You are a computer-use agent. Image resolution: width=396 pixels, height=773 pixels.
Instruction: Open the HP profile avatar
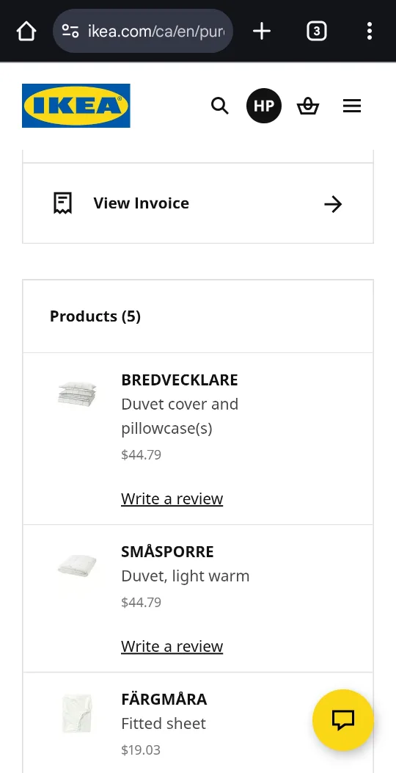264,106
